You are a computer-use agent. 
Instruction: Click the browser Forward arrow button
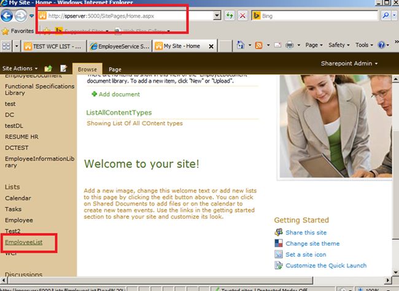click(20, 16)
